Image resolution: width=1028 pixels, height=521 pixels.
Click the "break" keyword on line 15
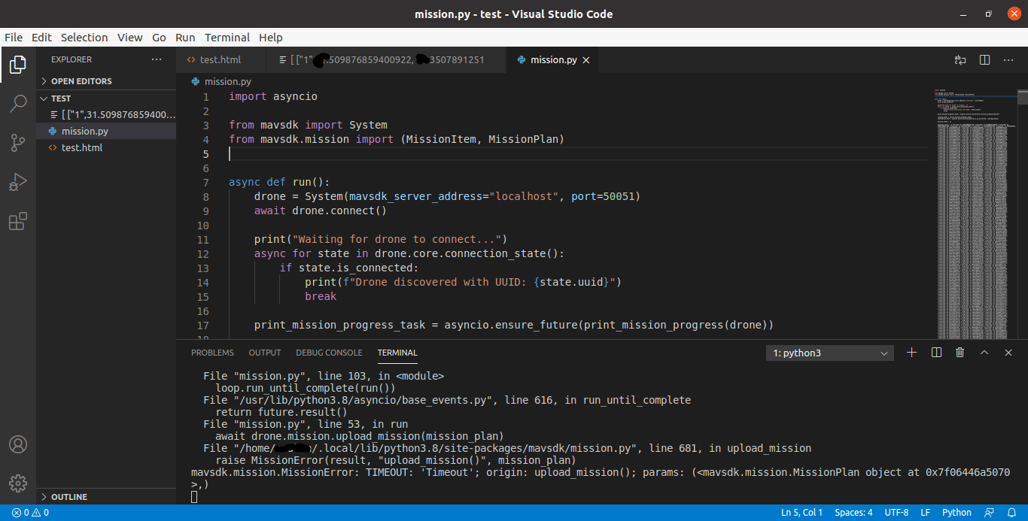click(321, 296)
